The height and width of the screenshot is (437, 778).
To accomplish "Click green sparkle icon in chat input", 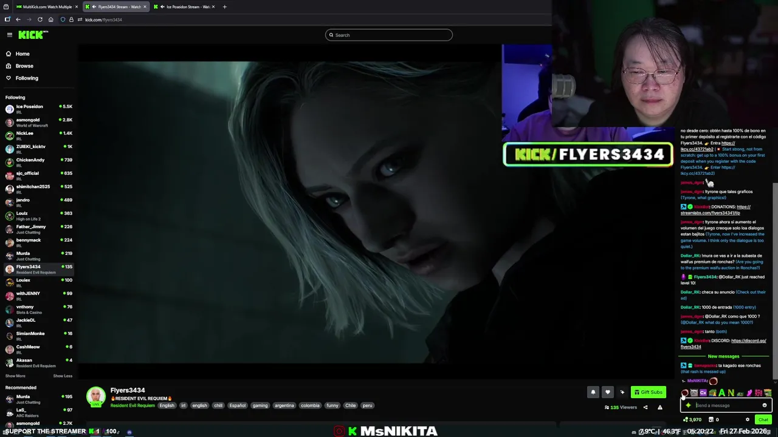I will 688,405.
